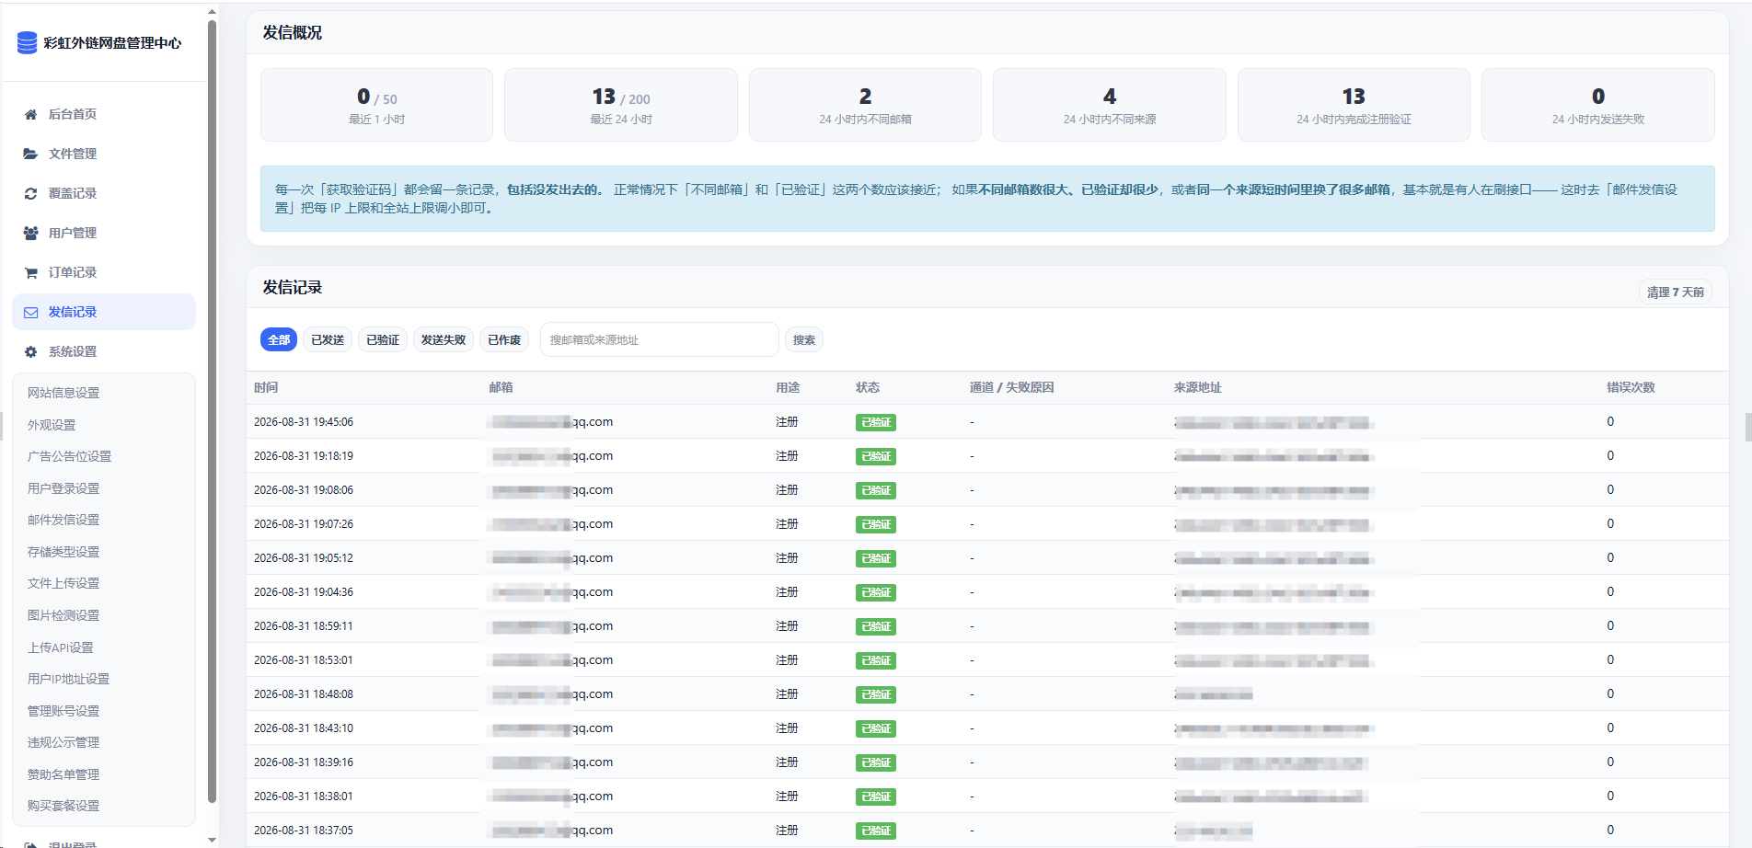Click the refresh icon beside 覆盖记录

point(30,193)
